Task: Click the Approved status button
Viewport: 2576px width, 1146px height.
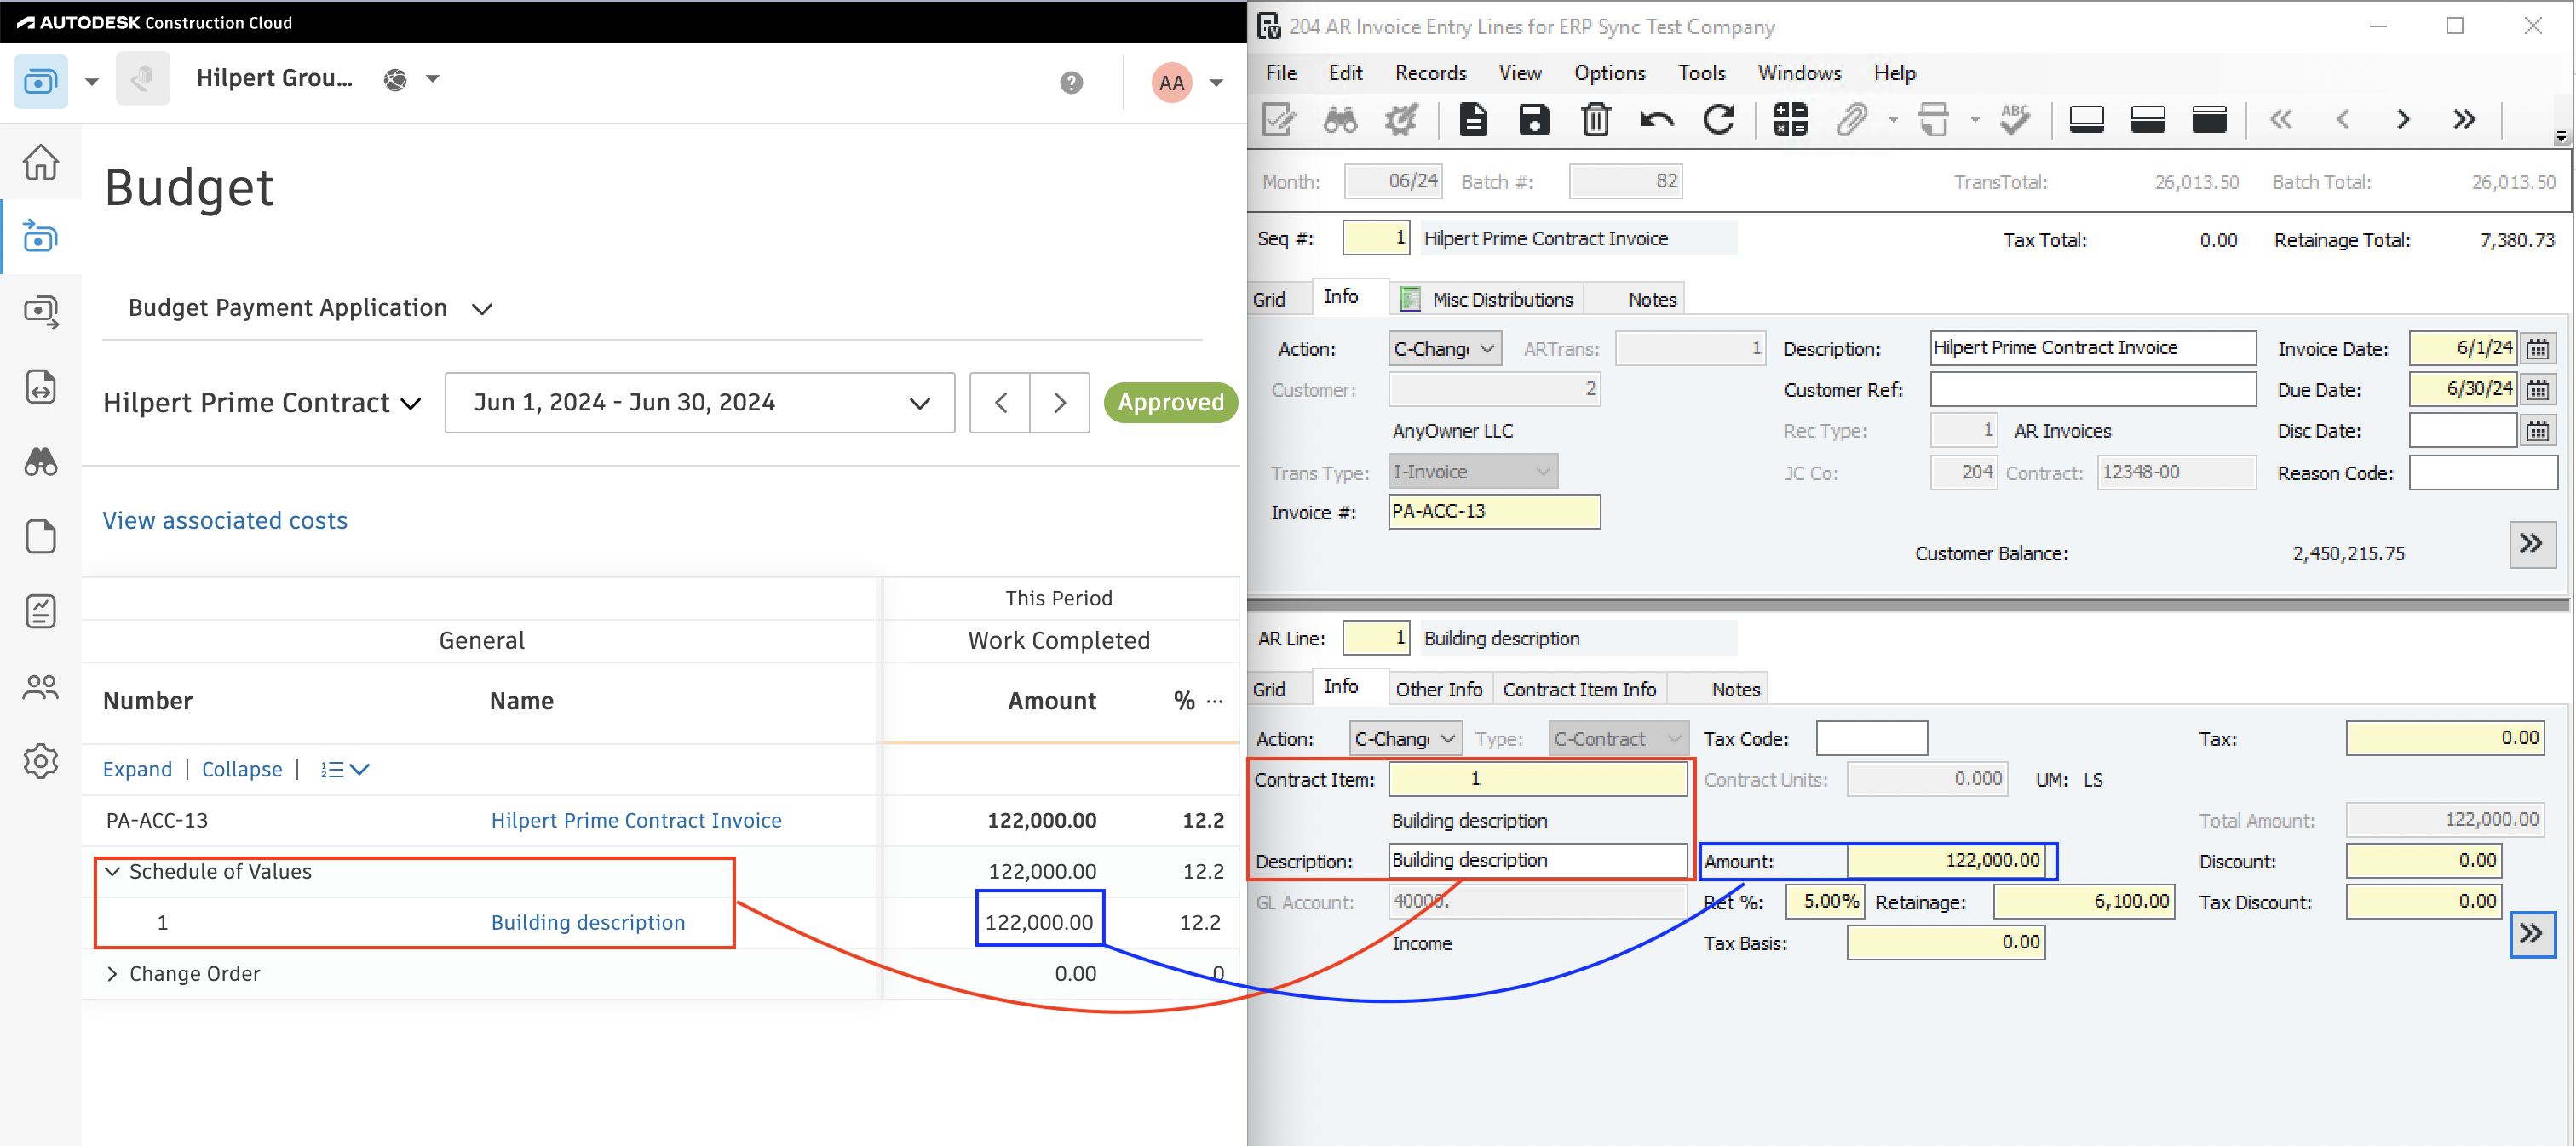Action: pyautogui.click(x=1170, y=403)
